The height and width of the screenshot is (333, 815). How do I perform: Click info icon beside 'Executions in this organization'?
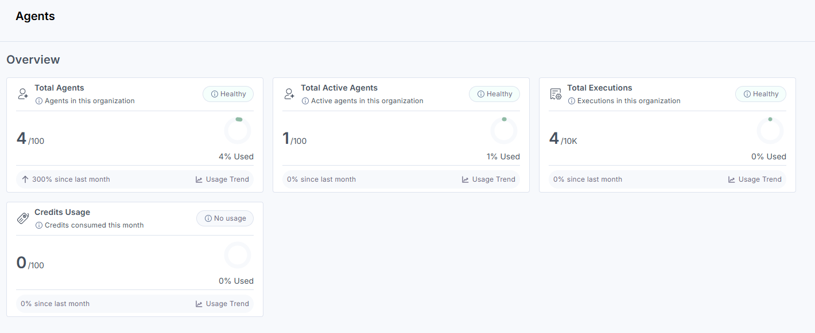(x=572, y=101)
